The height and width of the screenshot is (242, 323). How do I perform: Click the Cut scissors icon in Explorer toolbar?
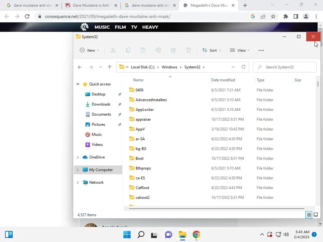point(113,50)
